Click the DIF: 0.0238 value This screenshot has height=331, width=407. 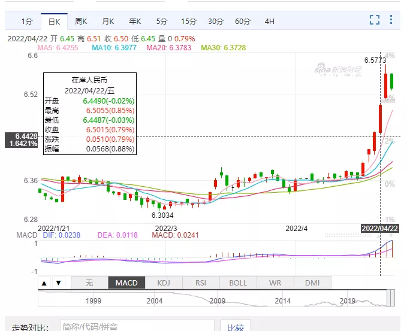tap(62, 235)
